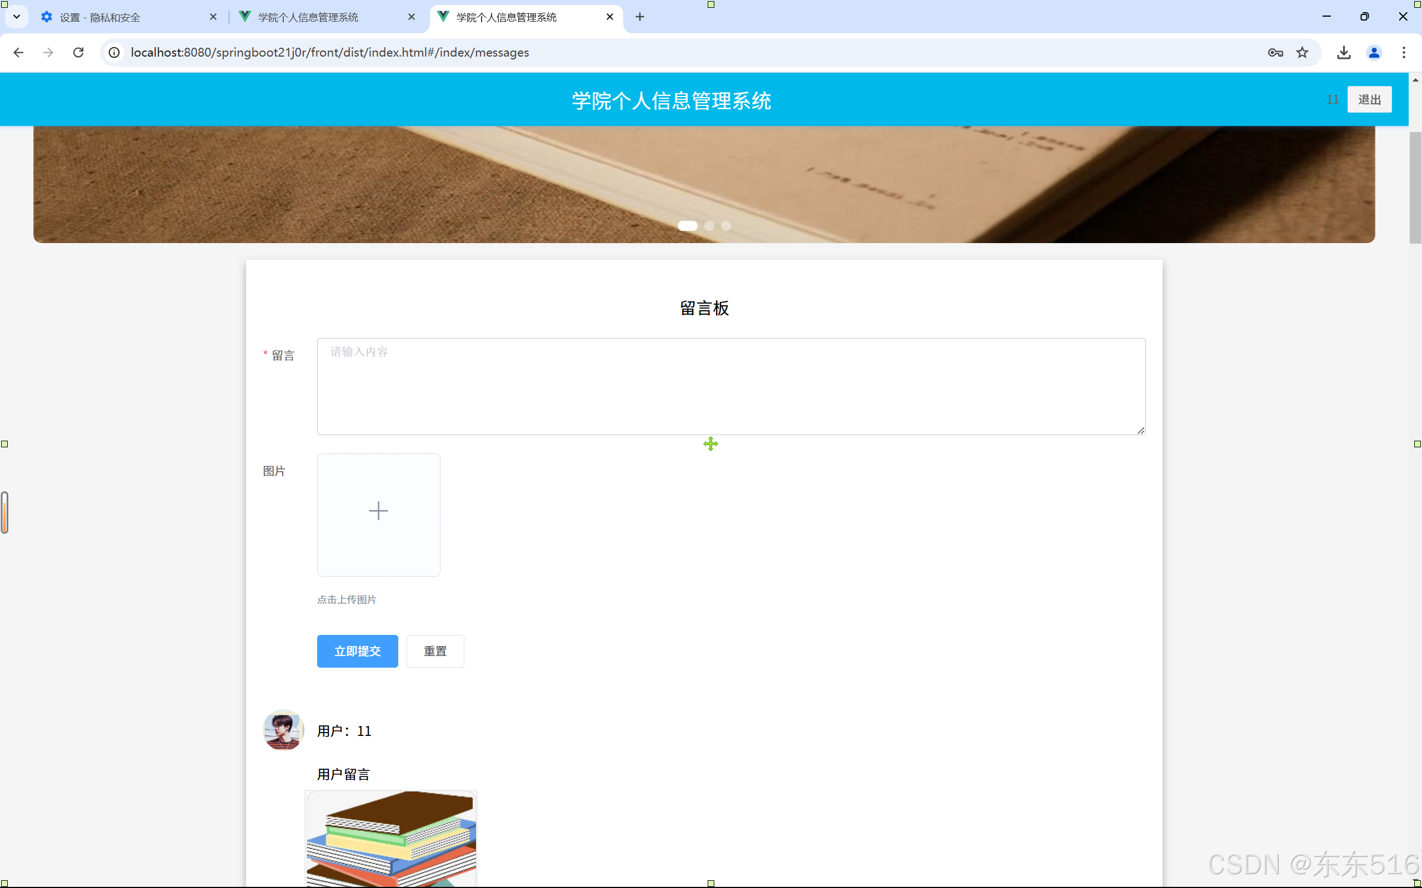Click the site information icon

tap(114, 52)
